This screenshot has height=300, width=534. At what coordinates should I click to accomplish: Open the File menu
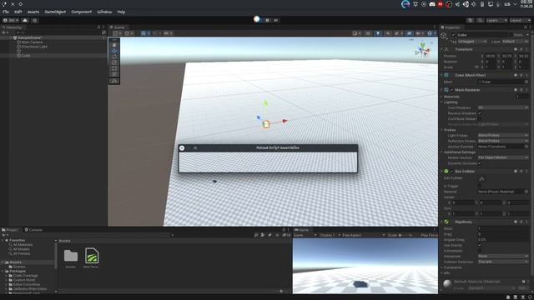coord(6,12)
